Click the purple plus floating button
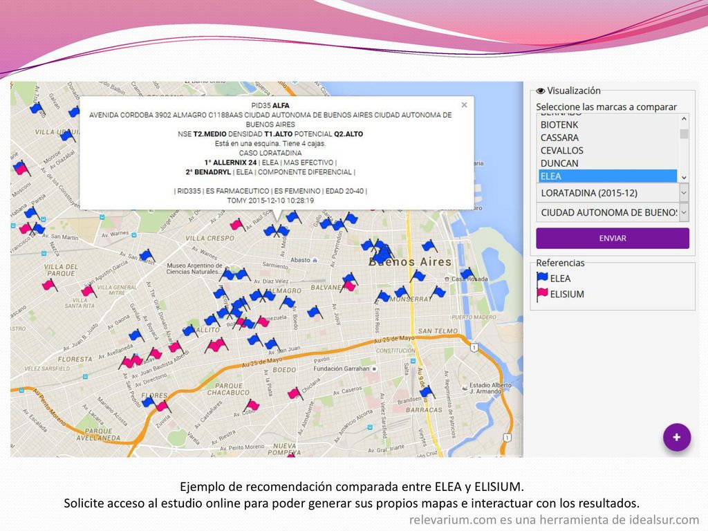 676,437
